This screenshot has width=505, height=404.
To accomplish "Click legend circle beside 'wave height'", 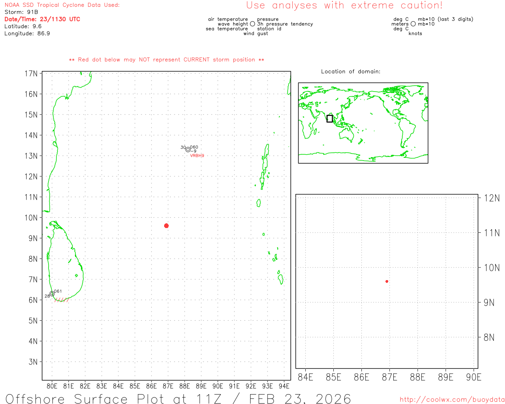I will (252, 24).
